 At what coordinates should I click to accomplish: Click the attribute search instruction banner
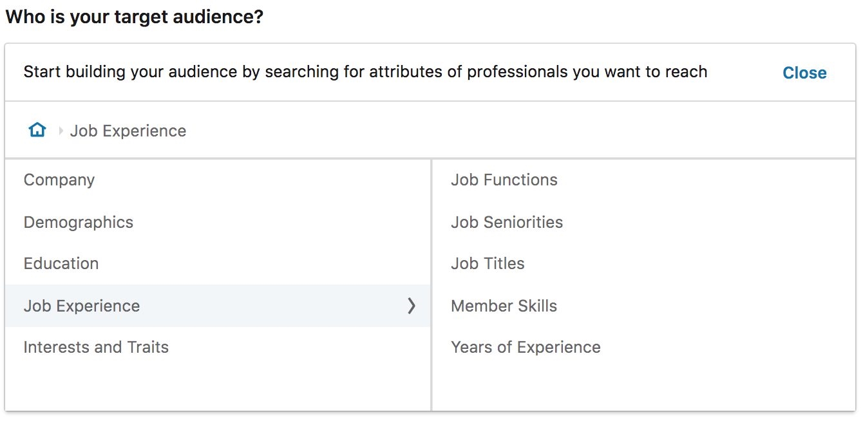365,72
